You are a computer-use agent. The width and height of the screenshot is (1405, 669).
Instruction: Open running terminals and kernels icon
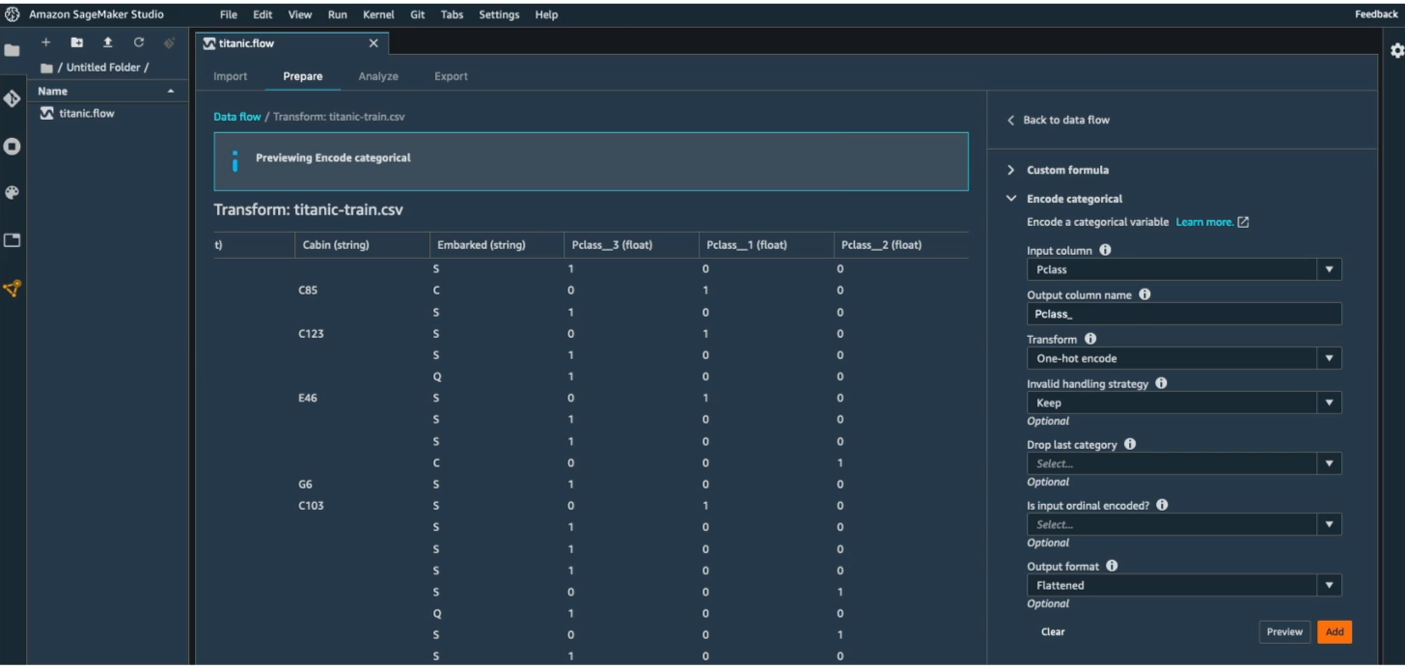(x=12, y=146)
